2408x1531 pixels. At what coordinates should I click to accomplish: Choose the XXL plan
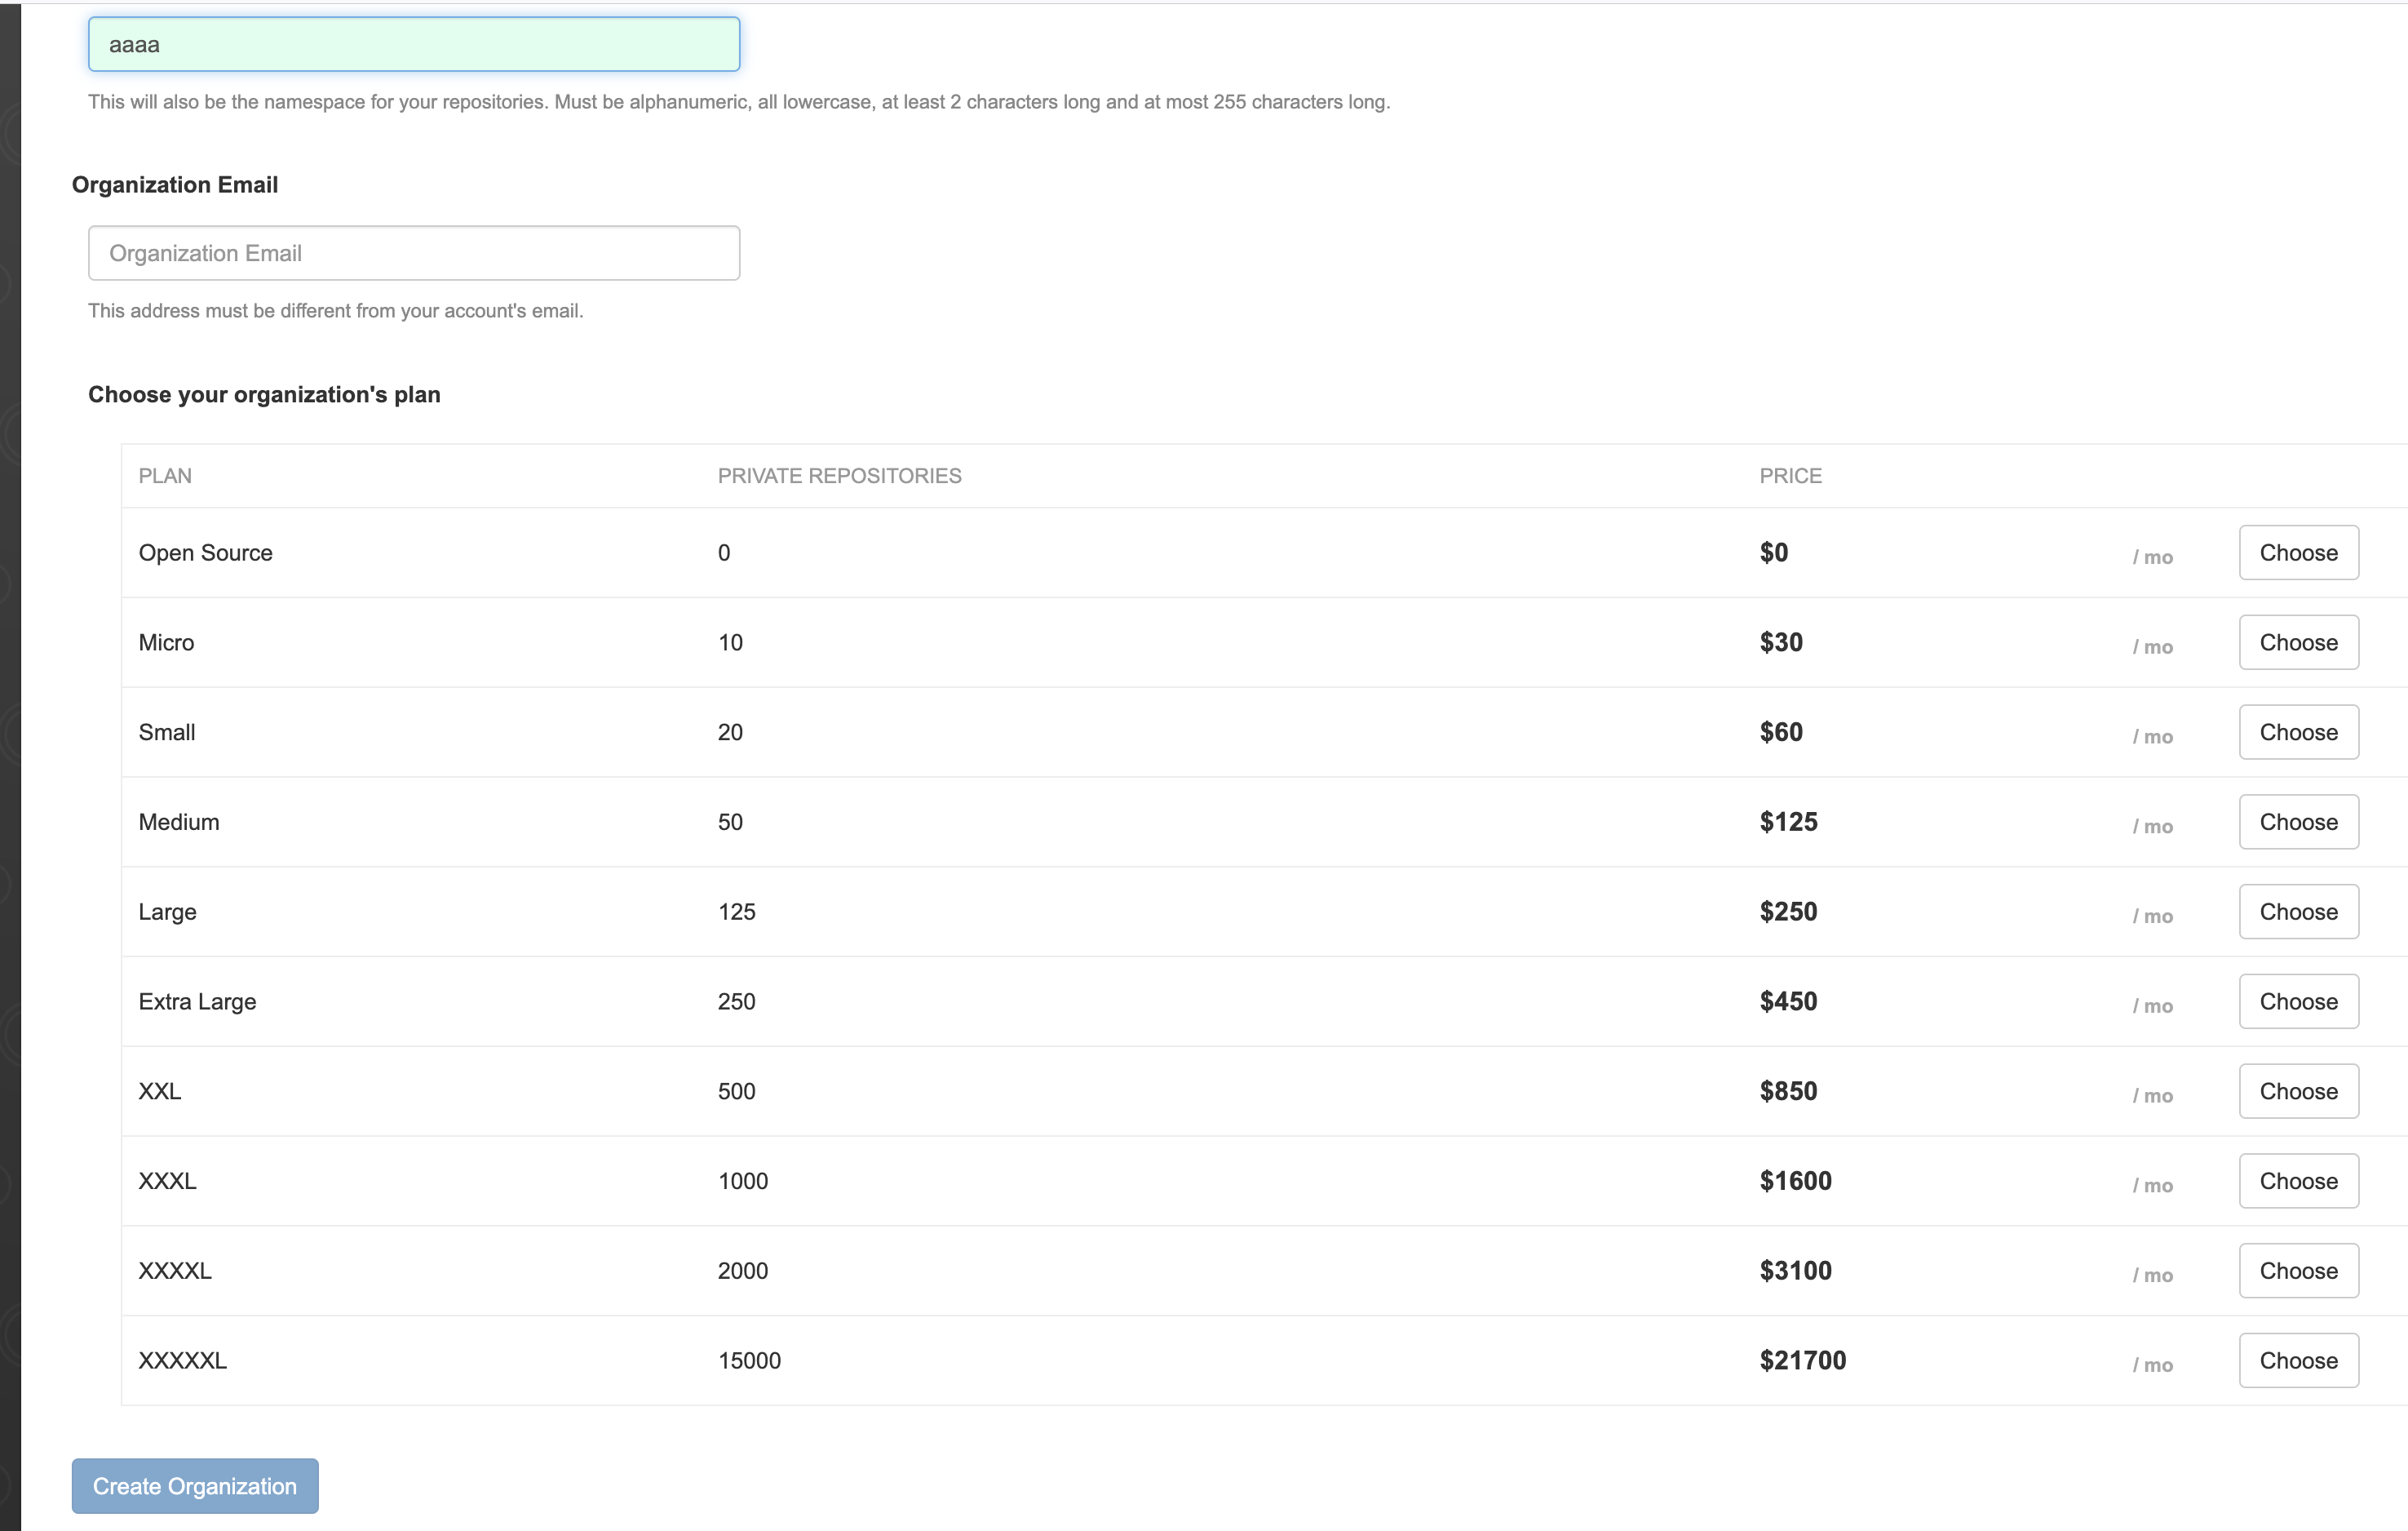coord(2298,1090)
